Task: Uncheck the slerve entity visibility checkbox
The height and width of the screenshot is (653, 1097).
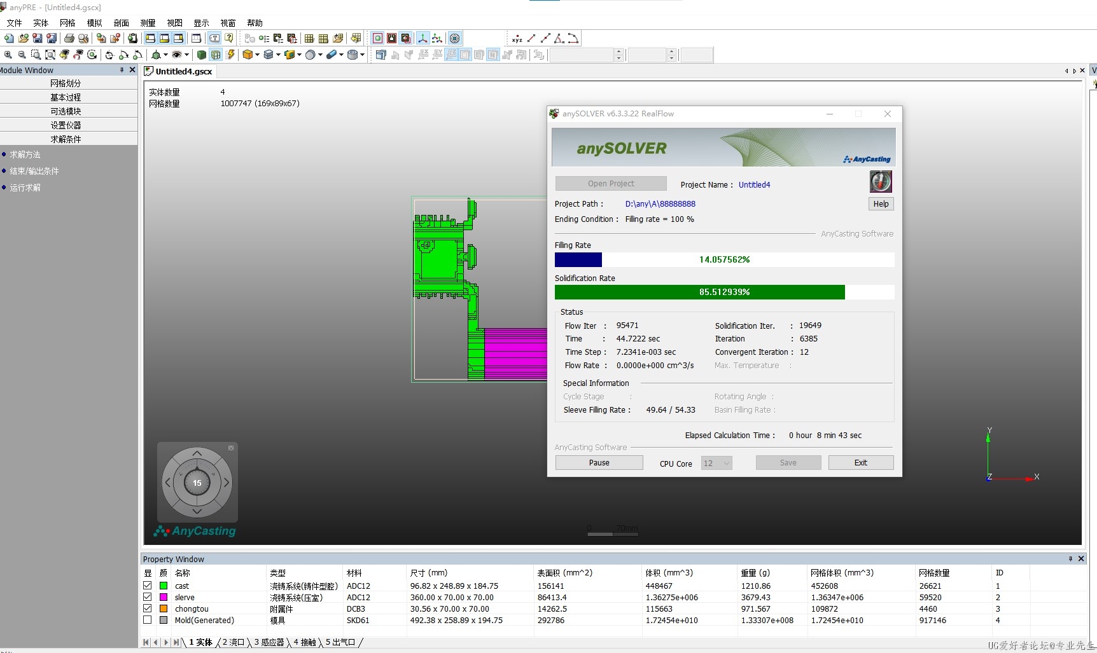Action: (x=148, y=597)
